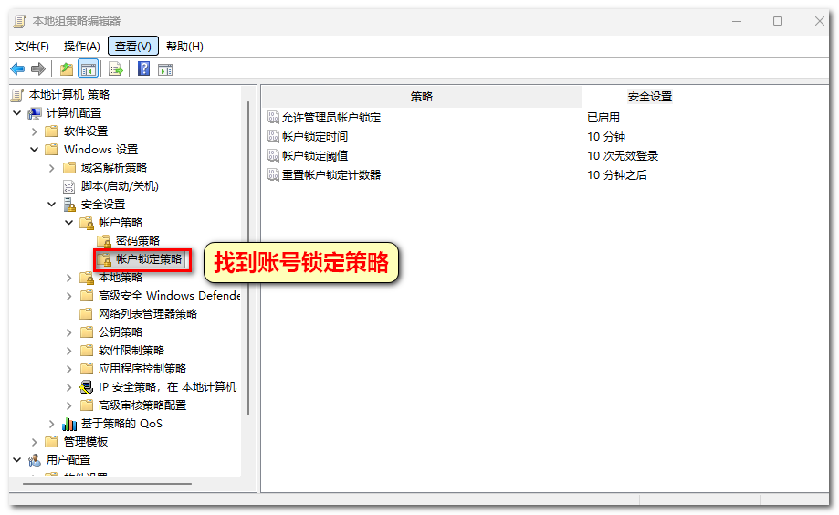This screenshot has width=839, height=515.
Task: Open the 文件(F) menu
Action: [x=32, y=47]
